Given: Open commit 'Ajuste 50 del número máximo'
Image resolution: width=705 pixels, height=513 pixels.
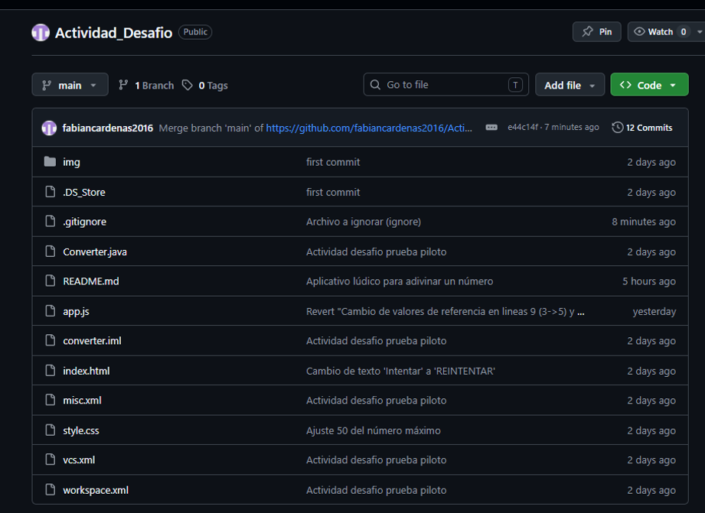Looking at the screenshot, I should point(374,430).
